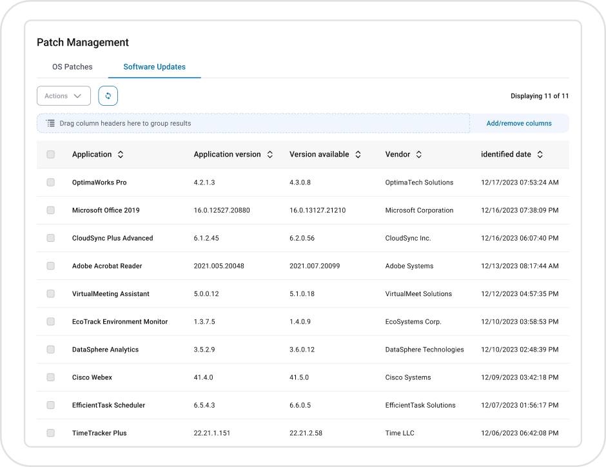Expand the Actions dropdown chevron
606x467 pixels.
pyautogui.click(x=77, y=96)
